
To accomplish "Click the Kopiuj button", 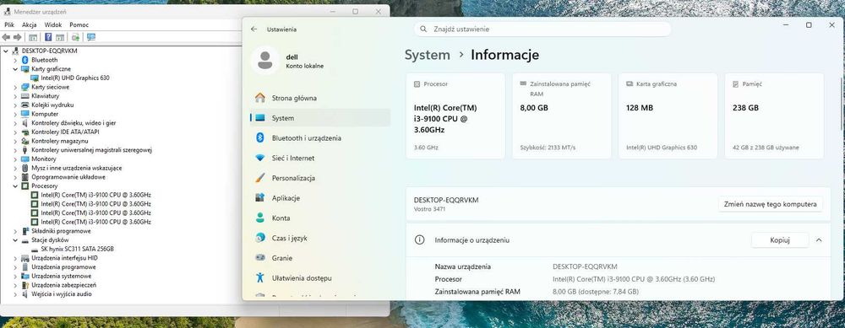I will tap(780, 239).
